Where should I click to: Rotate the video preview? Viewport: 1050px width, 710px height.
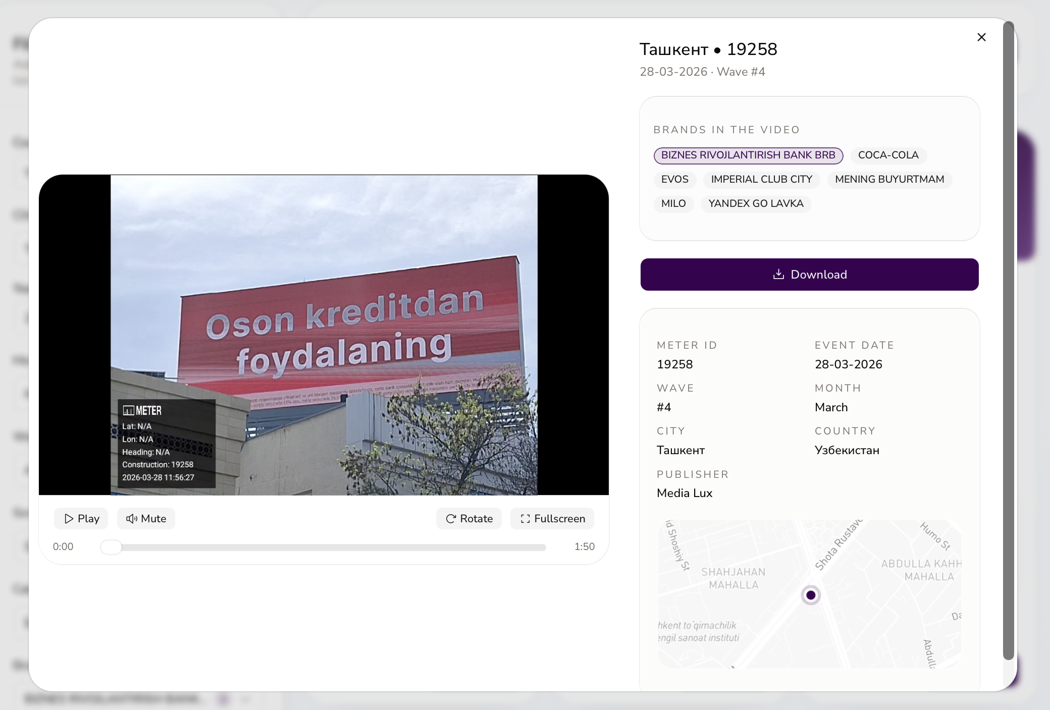469,519
